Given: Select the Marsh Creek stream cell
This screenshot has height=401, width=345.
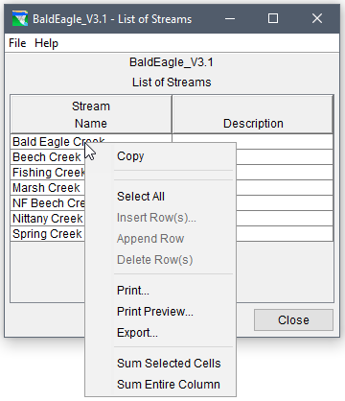Looking at the screenshot, I should click(x=48, y=188).
